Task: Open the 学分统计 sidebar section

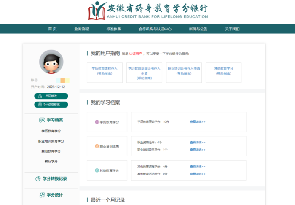Action: click(51, 195)
